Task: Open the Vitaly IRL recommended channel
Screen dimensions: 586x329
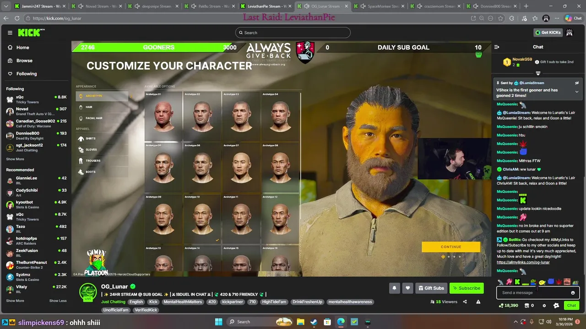Action: click(x=37, y=289)
